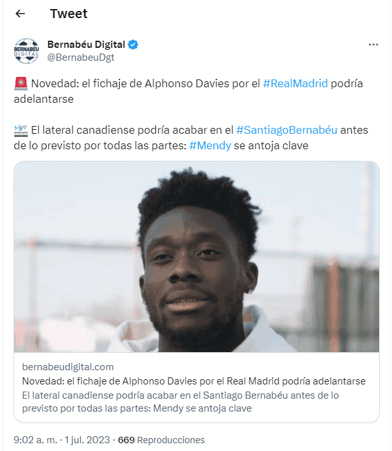Open the Alphonso Davies card image
This screenshot has height=451, width=392.
click(x=197, y=257)
